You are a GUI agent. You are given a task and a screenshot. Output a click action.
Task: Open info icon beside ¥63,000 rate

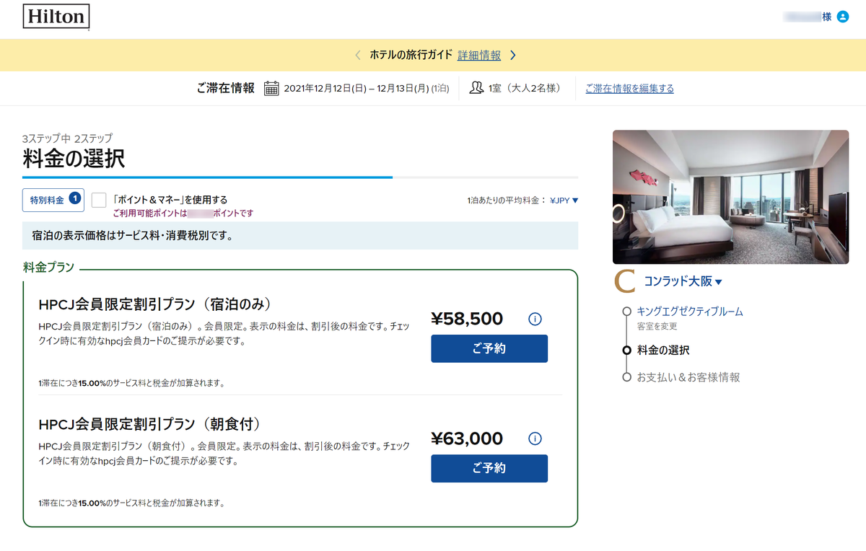point(535,438)
